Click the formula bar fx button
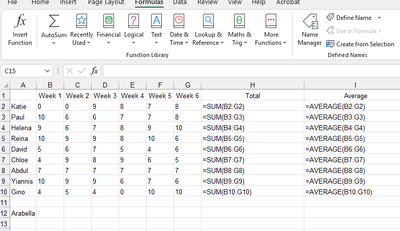The image size is (400, 231). 95,71
